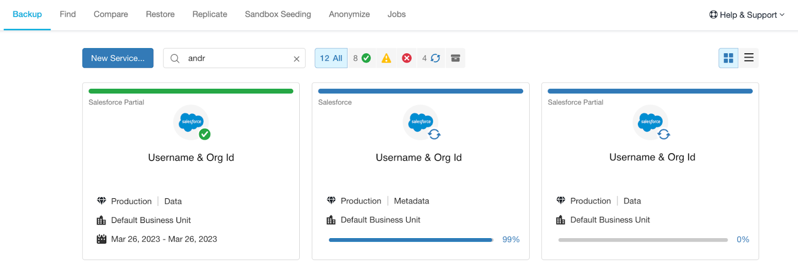Click the search magnifier icon

click(x=175, y=58)
